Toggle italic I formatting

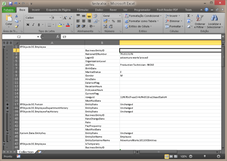[x=33, y=25]
